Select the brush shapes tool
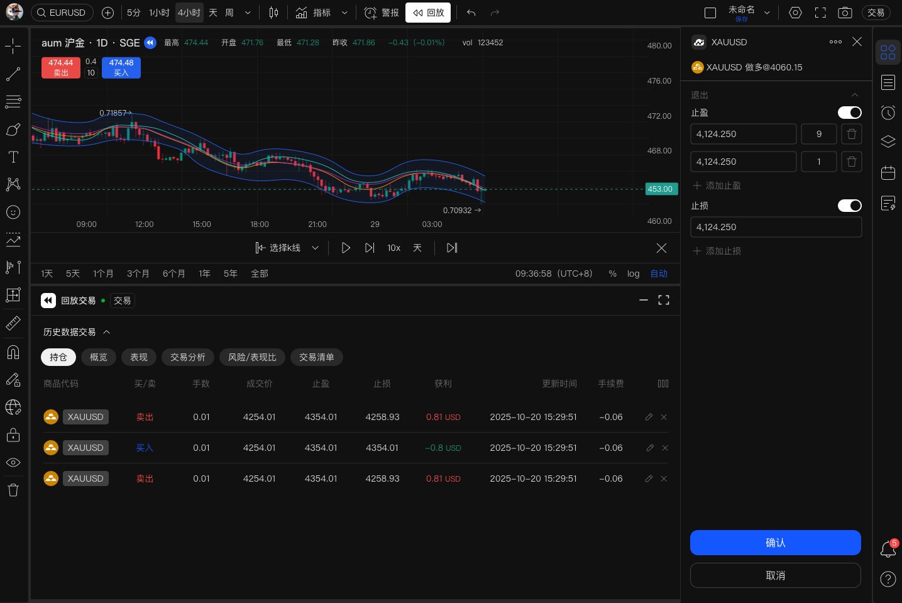 click(13, 130)
